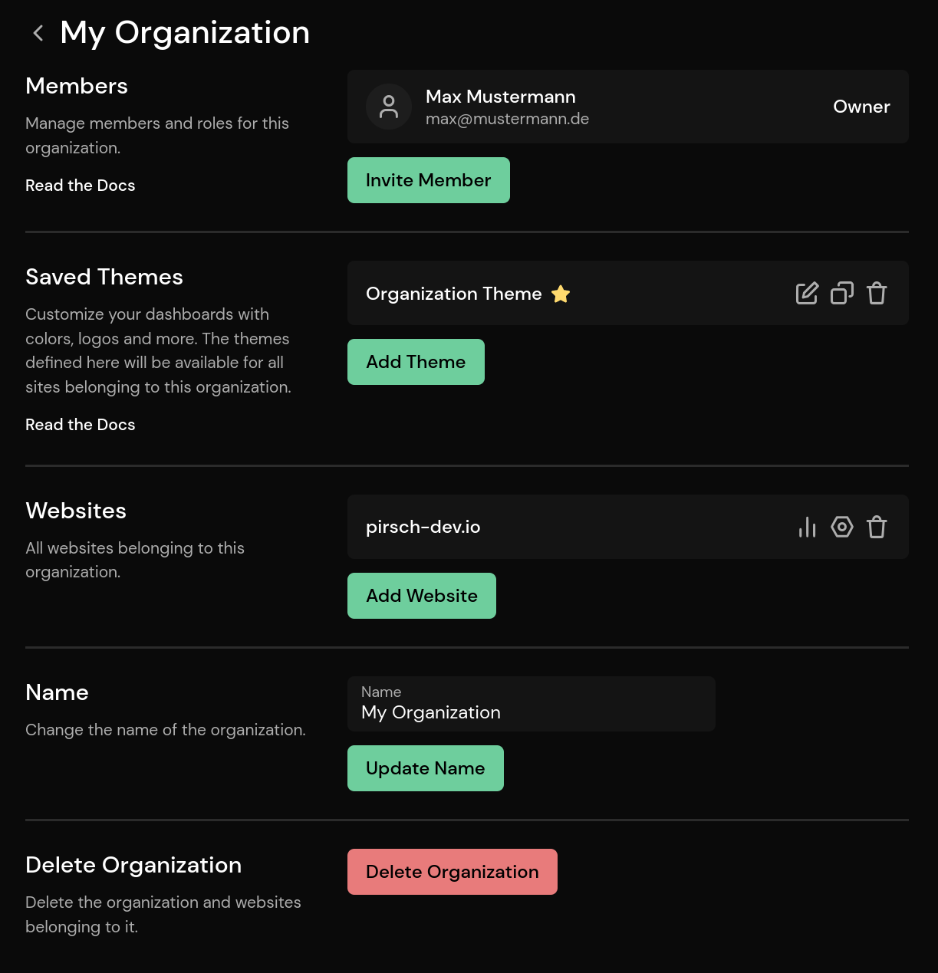Open the Owner role selector

pos(861,107)
